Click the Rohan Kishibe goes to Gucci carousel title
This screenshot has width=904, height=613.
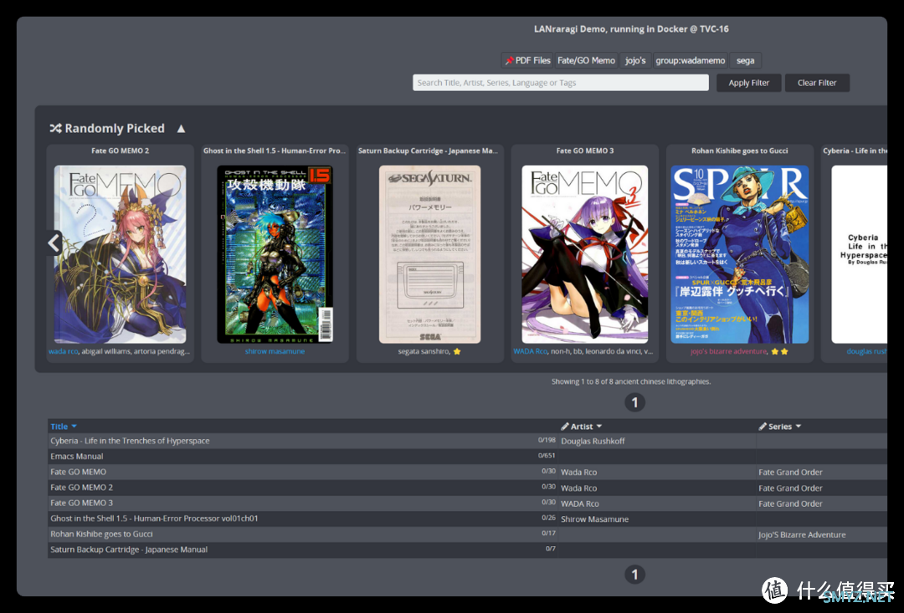pos(740,151)
